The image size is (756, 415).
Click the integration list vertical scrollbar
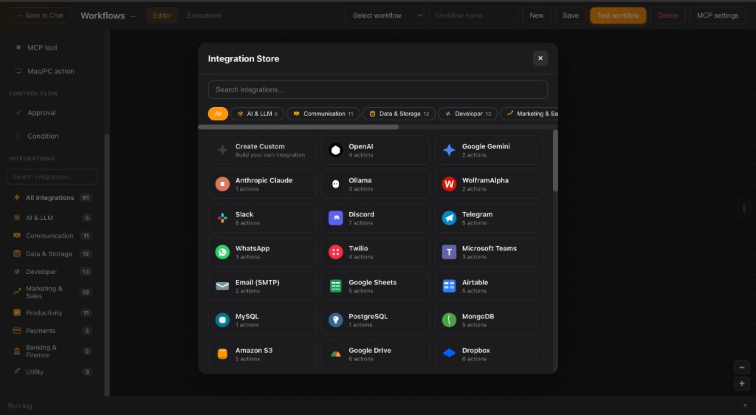[x=555, y=161]
